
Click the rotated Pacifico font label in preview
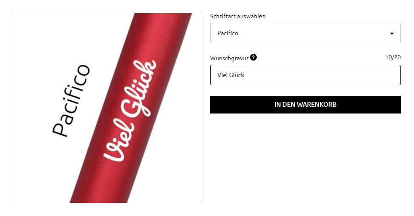(71, 100)
